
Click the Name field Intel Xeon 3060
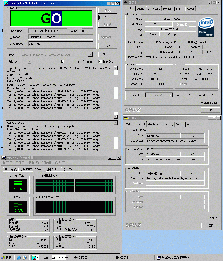(170, 19)
